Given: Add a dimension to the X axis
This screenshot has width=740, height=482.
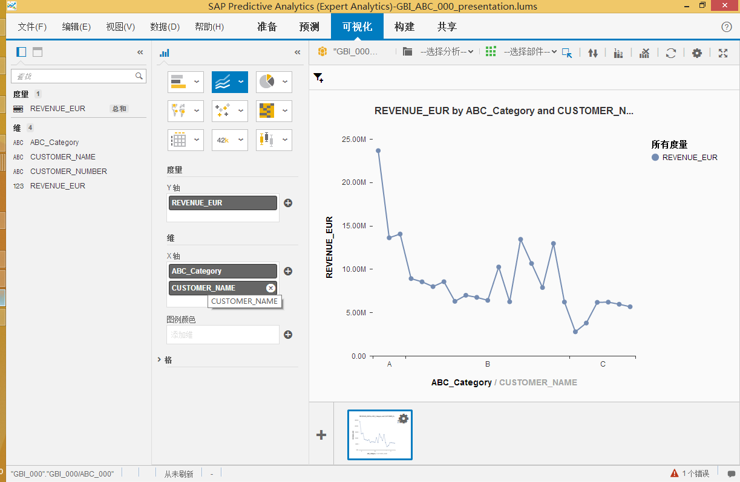Looking at the screenshot, I should 288,271.
